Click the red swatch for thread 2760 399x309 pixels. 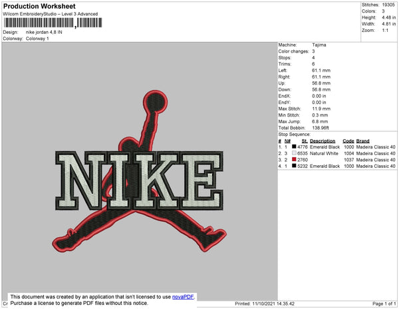pos(294,159)
